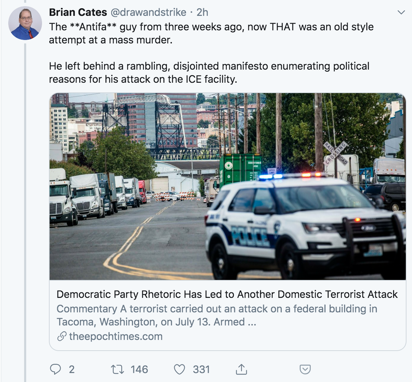The image size is (412, 382).
Task: Click the reply speech bubble icon
Action: point(55,369)
